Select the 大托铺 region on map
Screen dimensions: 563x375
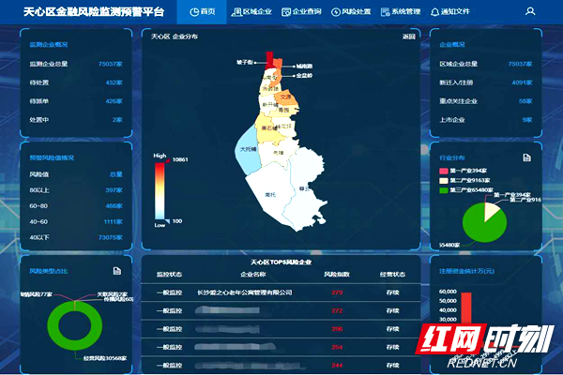(247, 151)
